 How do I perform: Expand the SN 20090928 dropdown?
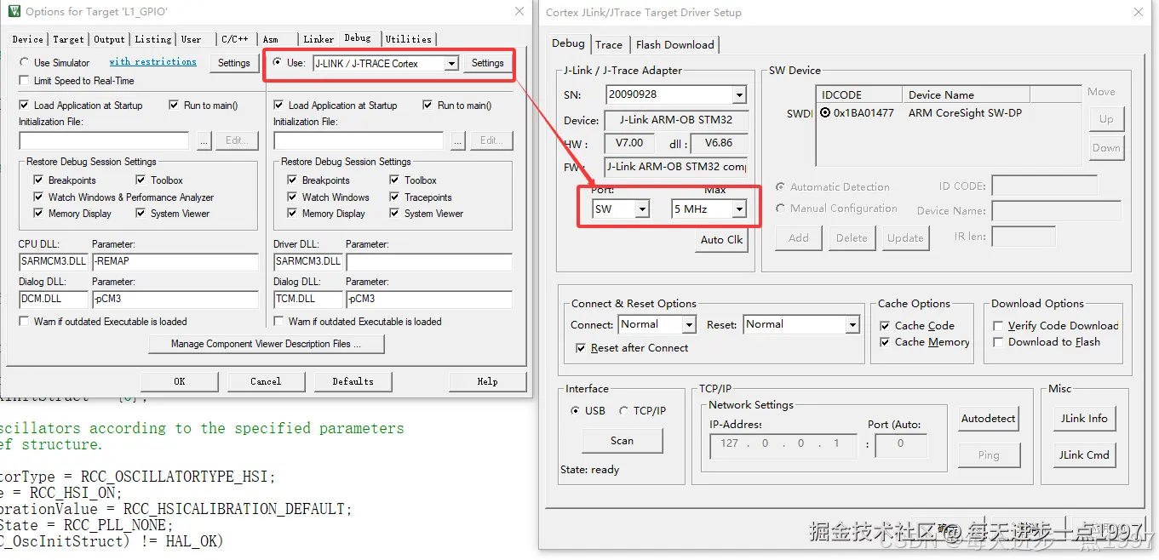pos(739,95)
